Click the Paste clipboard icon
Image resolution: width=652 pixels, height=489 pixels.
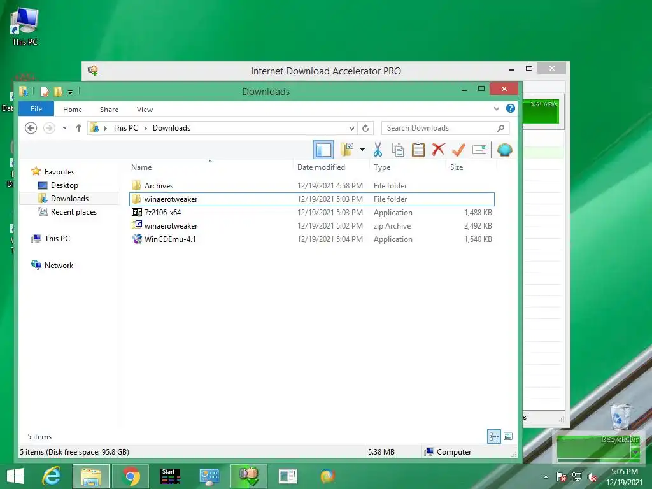click(418, 150)
